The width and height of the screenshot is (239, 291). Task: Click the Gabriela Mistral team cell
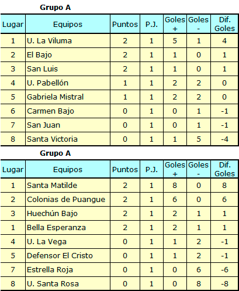tap(68, 97)
